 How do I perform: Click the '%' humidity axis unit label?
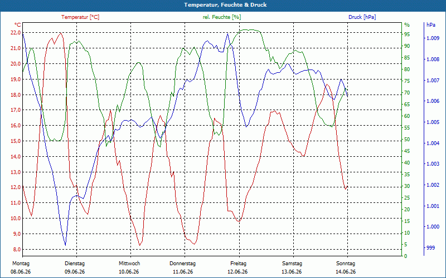[407, 25]
